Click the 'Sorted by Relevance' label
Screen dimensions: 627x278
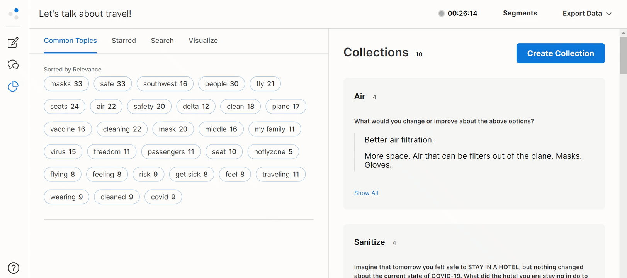tap(73, 69)
